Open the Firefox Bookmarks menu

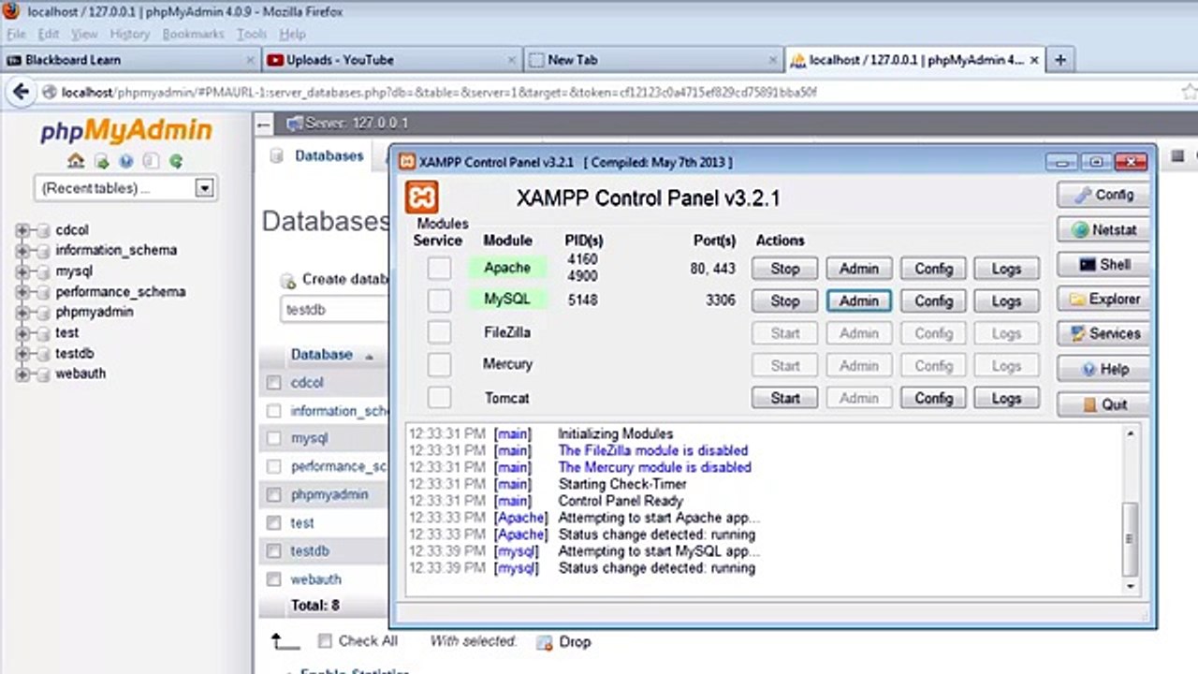pos(193,34)
